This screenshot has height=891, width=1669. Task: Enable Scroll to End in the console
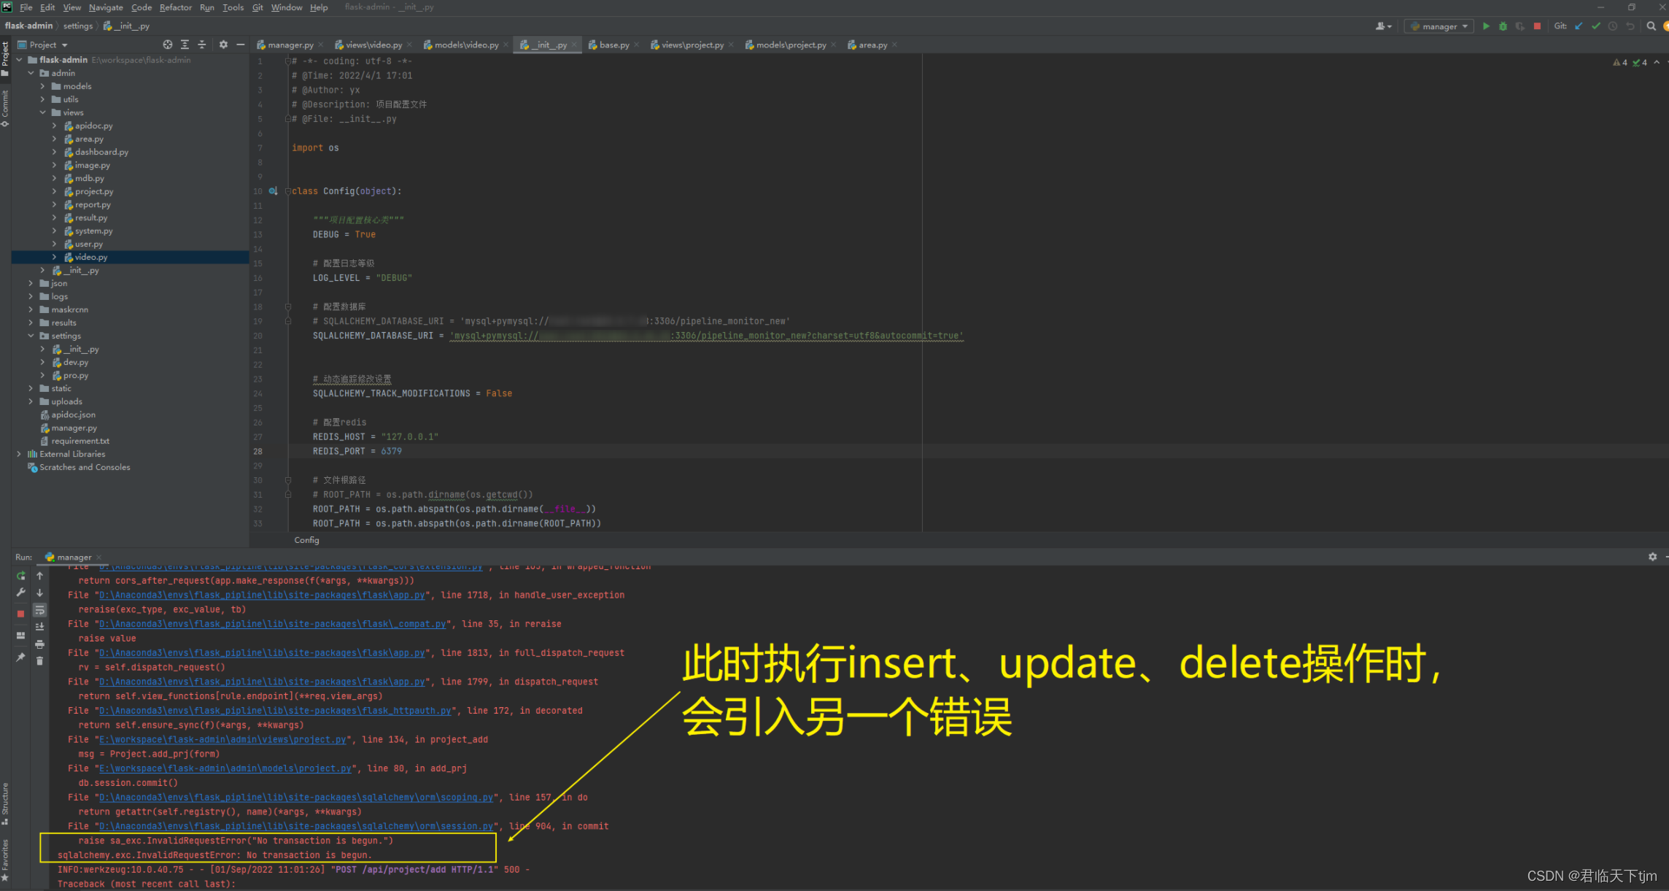pos(40,627)
